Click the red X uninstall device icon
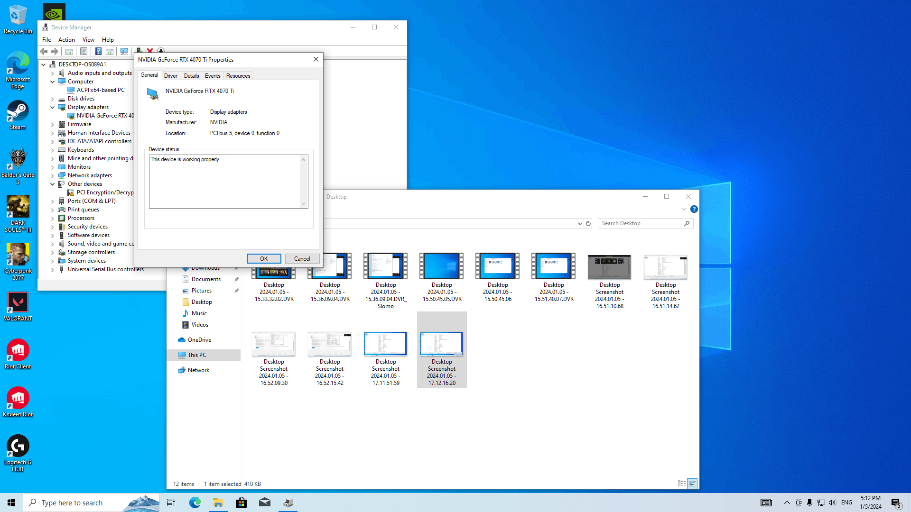 pos(150,51)
